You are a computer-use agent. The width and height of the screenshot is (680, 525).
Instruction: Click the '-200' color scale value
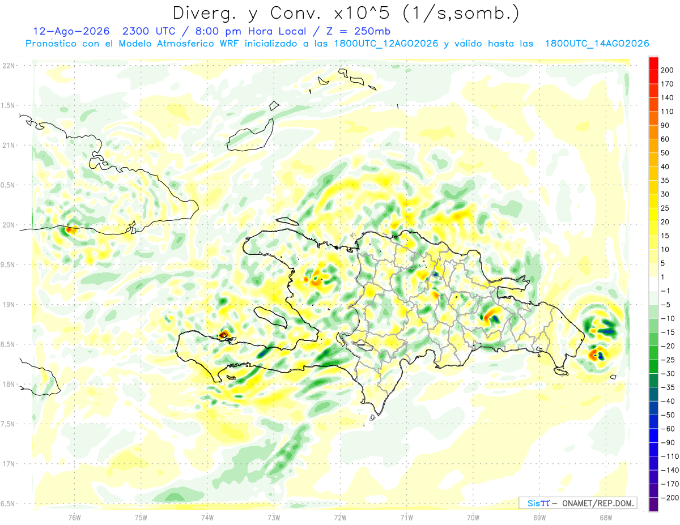click(669, 498)
